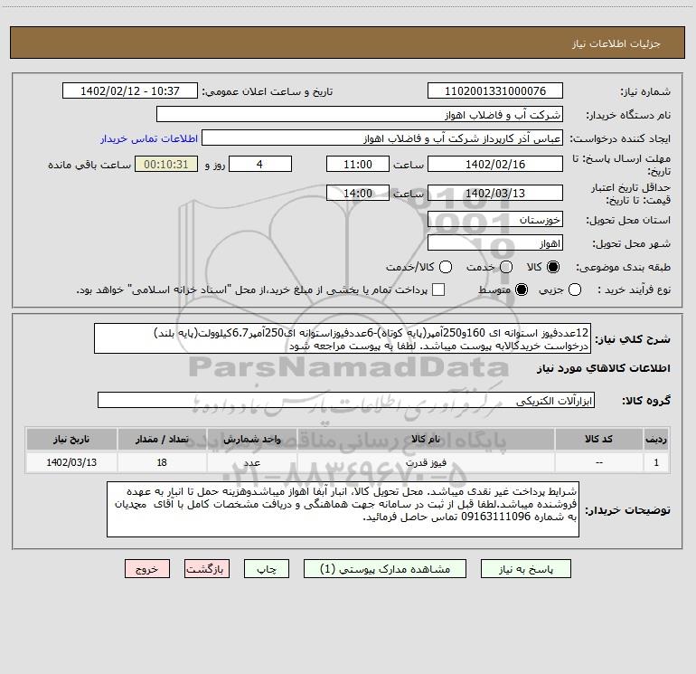
Task: Click the general description text box
Action: pos(343,338)
